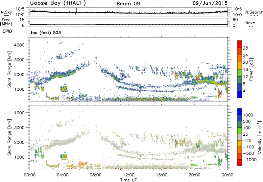Click the "2000" range tick in Power panel

[19, 74]
